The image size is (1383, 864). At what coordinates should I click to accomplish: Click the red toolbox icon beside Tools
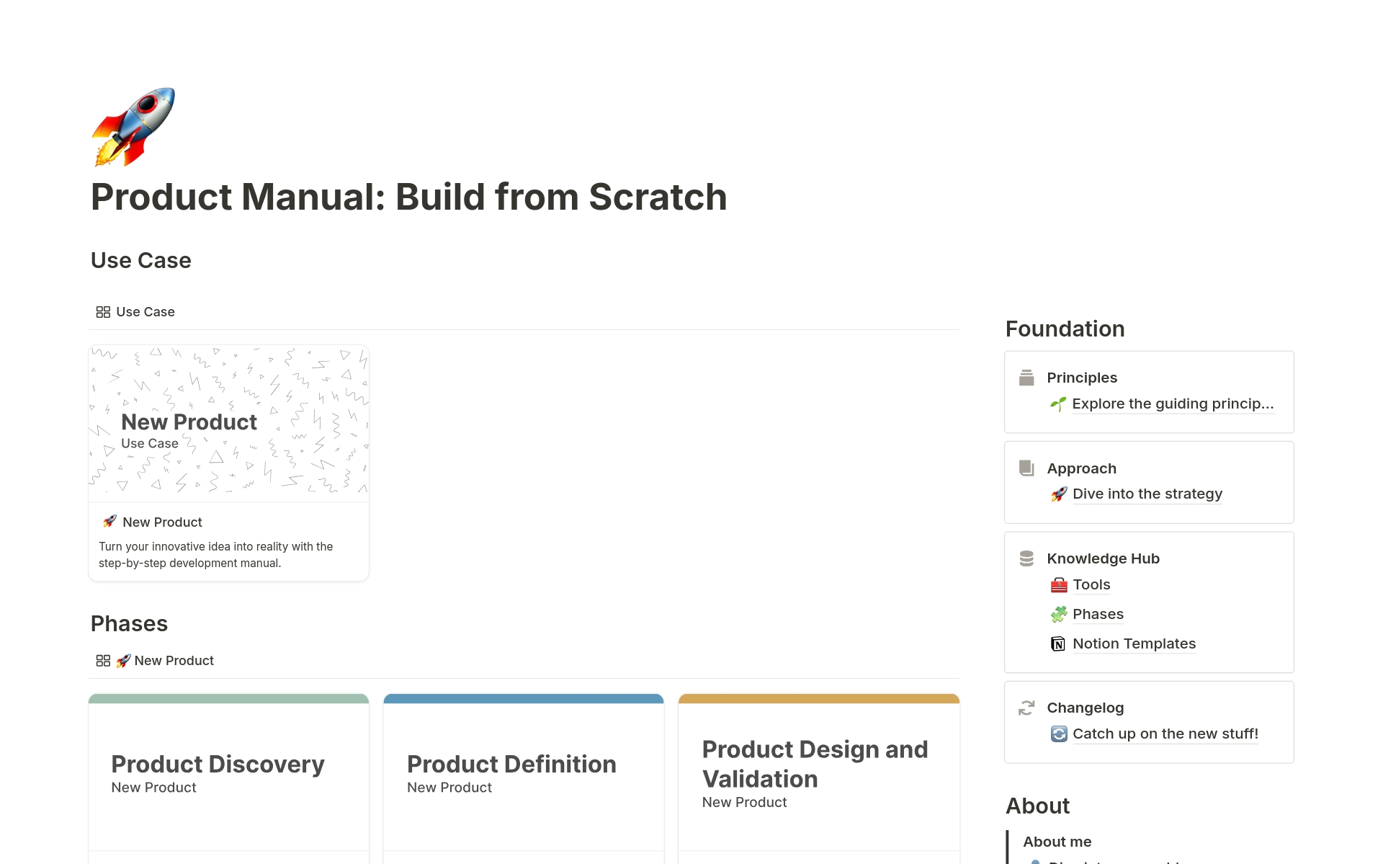tap(1058, 585)
